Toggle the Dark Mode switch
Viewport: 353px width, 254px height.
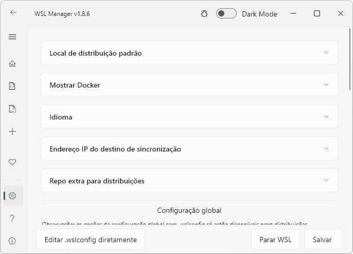point(226,13)
